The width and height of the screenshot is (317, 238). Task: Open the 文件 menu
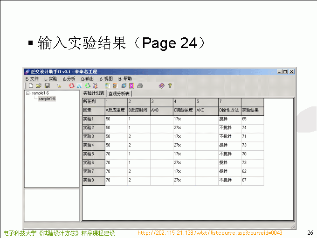click(x=32, y=79)
